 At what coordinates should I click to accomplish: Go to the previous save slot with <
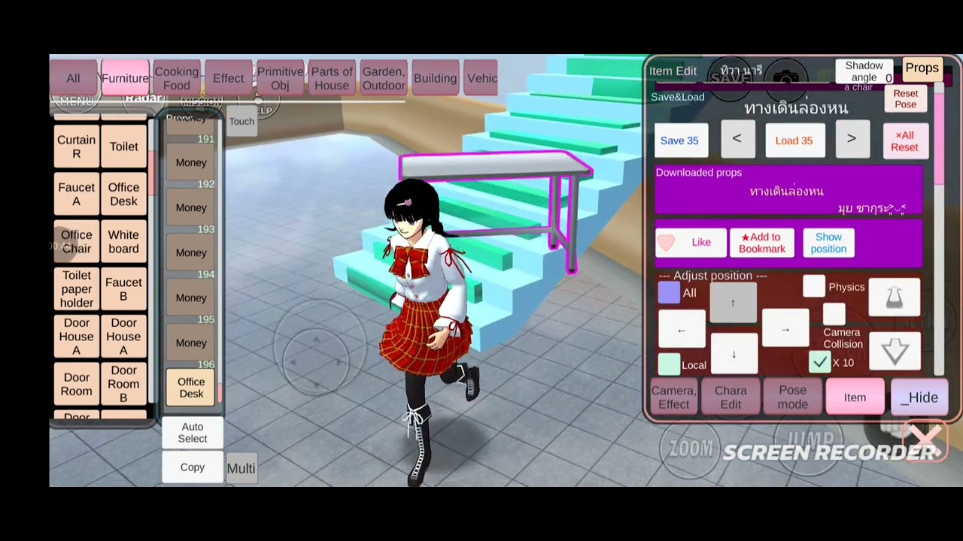[737, 139]
